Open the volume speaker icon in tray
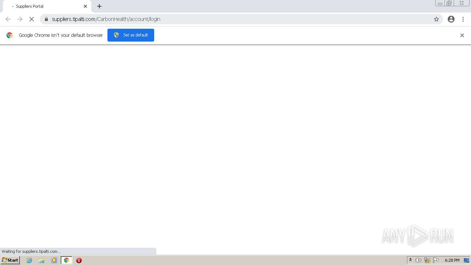471x265 pixels. [x=418, y=260]
